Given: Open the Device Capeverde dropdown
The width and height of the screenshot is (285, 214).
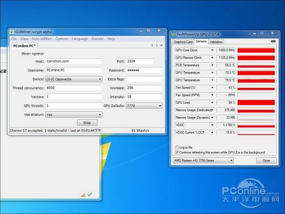Looking at the screenshot, I should click(x=74, y=79).
